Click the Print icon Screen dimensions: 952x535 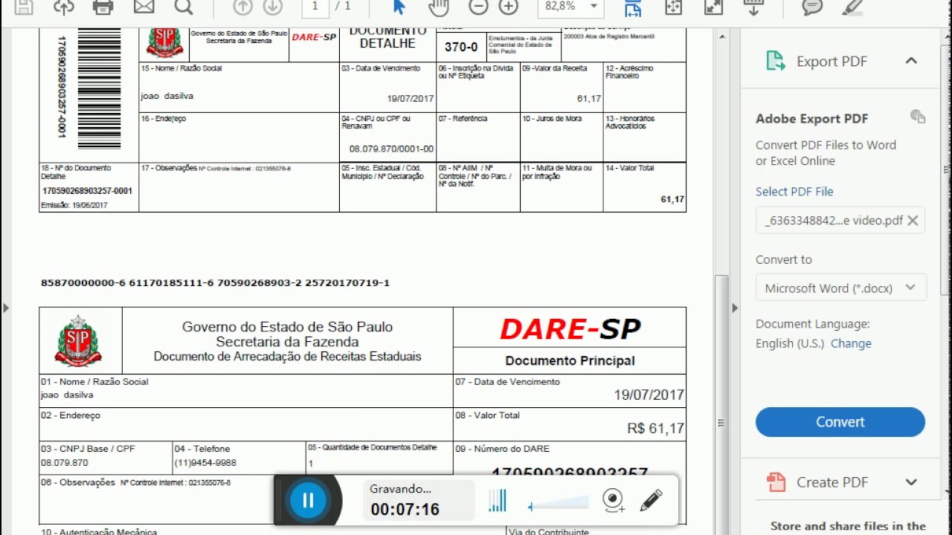click(x=103, y=7)
